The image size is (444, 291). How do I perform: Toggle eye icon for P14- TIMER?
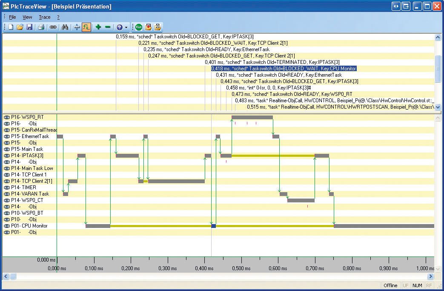coord(7,187)
